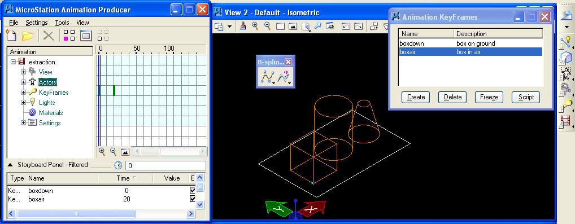This screenshot has height=224, width=575.
Task: Click the Script button in KeyFrames dialog
Action: tap(526, 97)
